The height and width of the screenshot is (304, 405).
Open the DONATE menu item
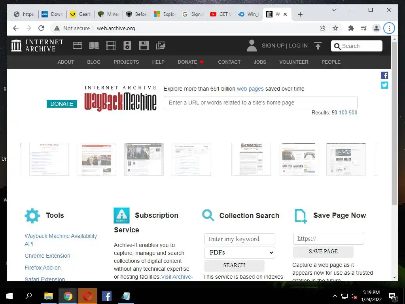click(x=191, y=62)
